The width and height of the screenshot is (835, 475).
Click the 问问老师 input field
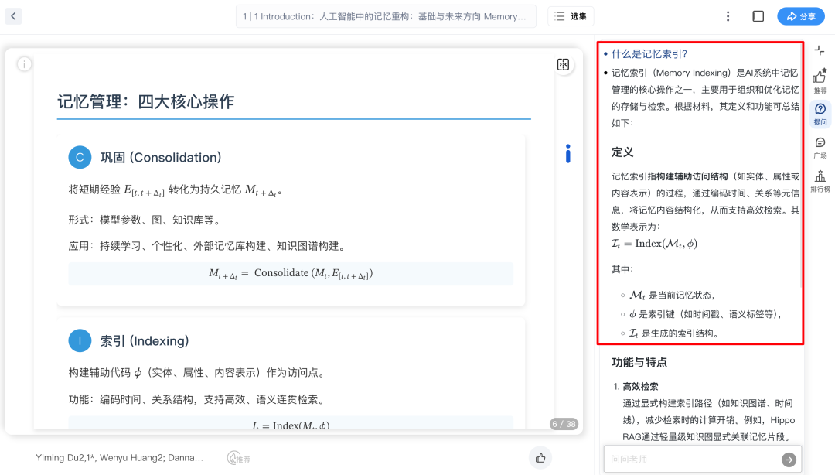(x=692, y=460)
